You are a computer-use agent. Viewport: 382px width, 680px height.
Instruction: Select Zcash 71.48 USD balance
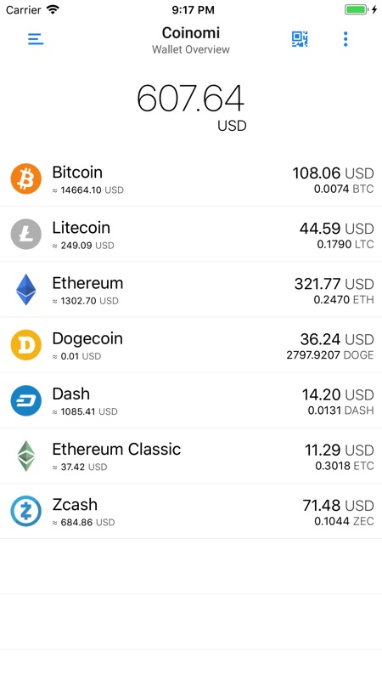(338, 505)
